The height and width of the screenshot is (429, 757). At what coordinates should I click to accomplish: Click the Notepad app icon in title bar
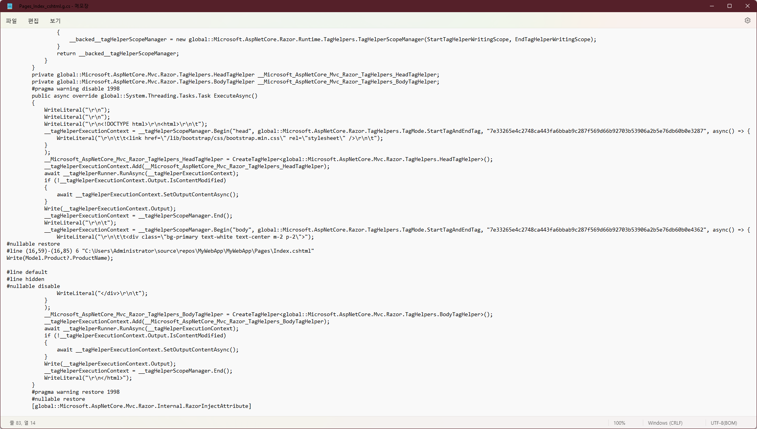tap(9, 6)
